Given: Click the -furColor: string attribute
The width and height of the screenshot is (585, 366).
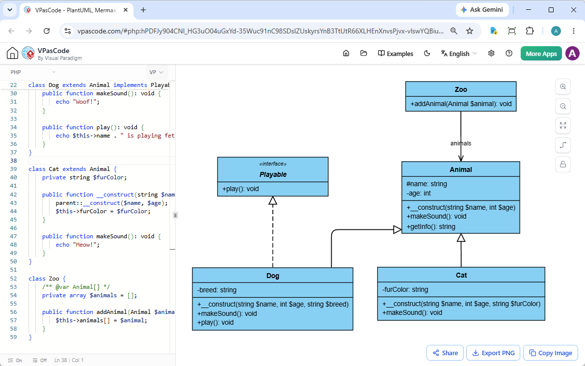Looking at the screenshot, I should 405,290.
